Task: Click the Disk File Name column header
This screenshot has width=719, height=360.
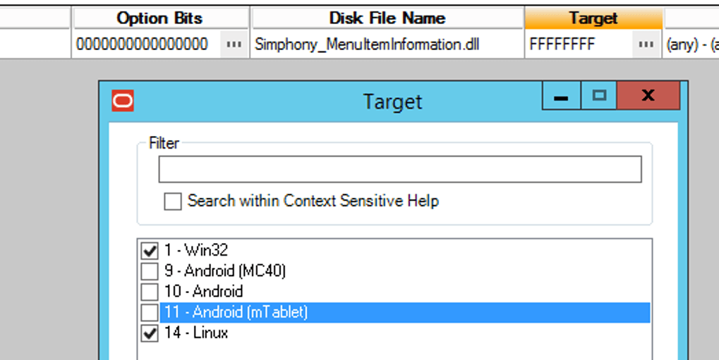Action: pyautogui.click(x=387, y=18)
